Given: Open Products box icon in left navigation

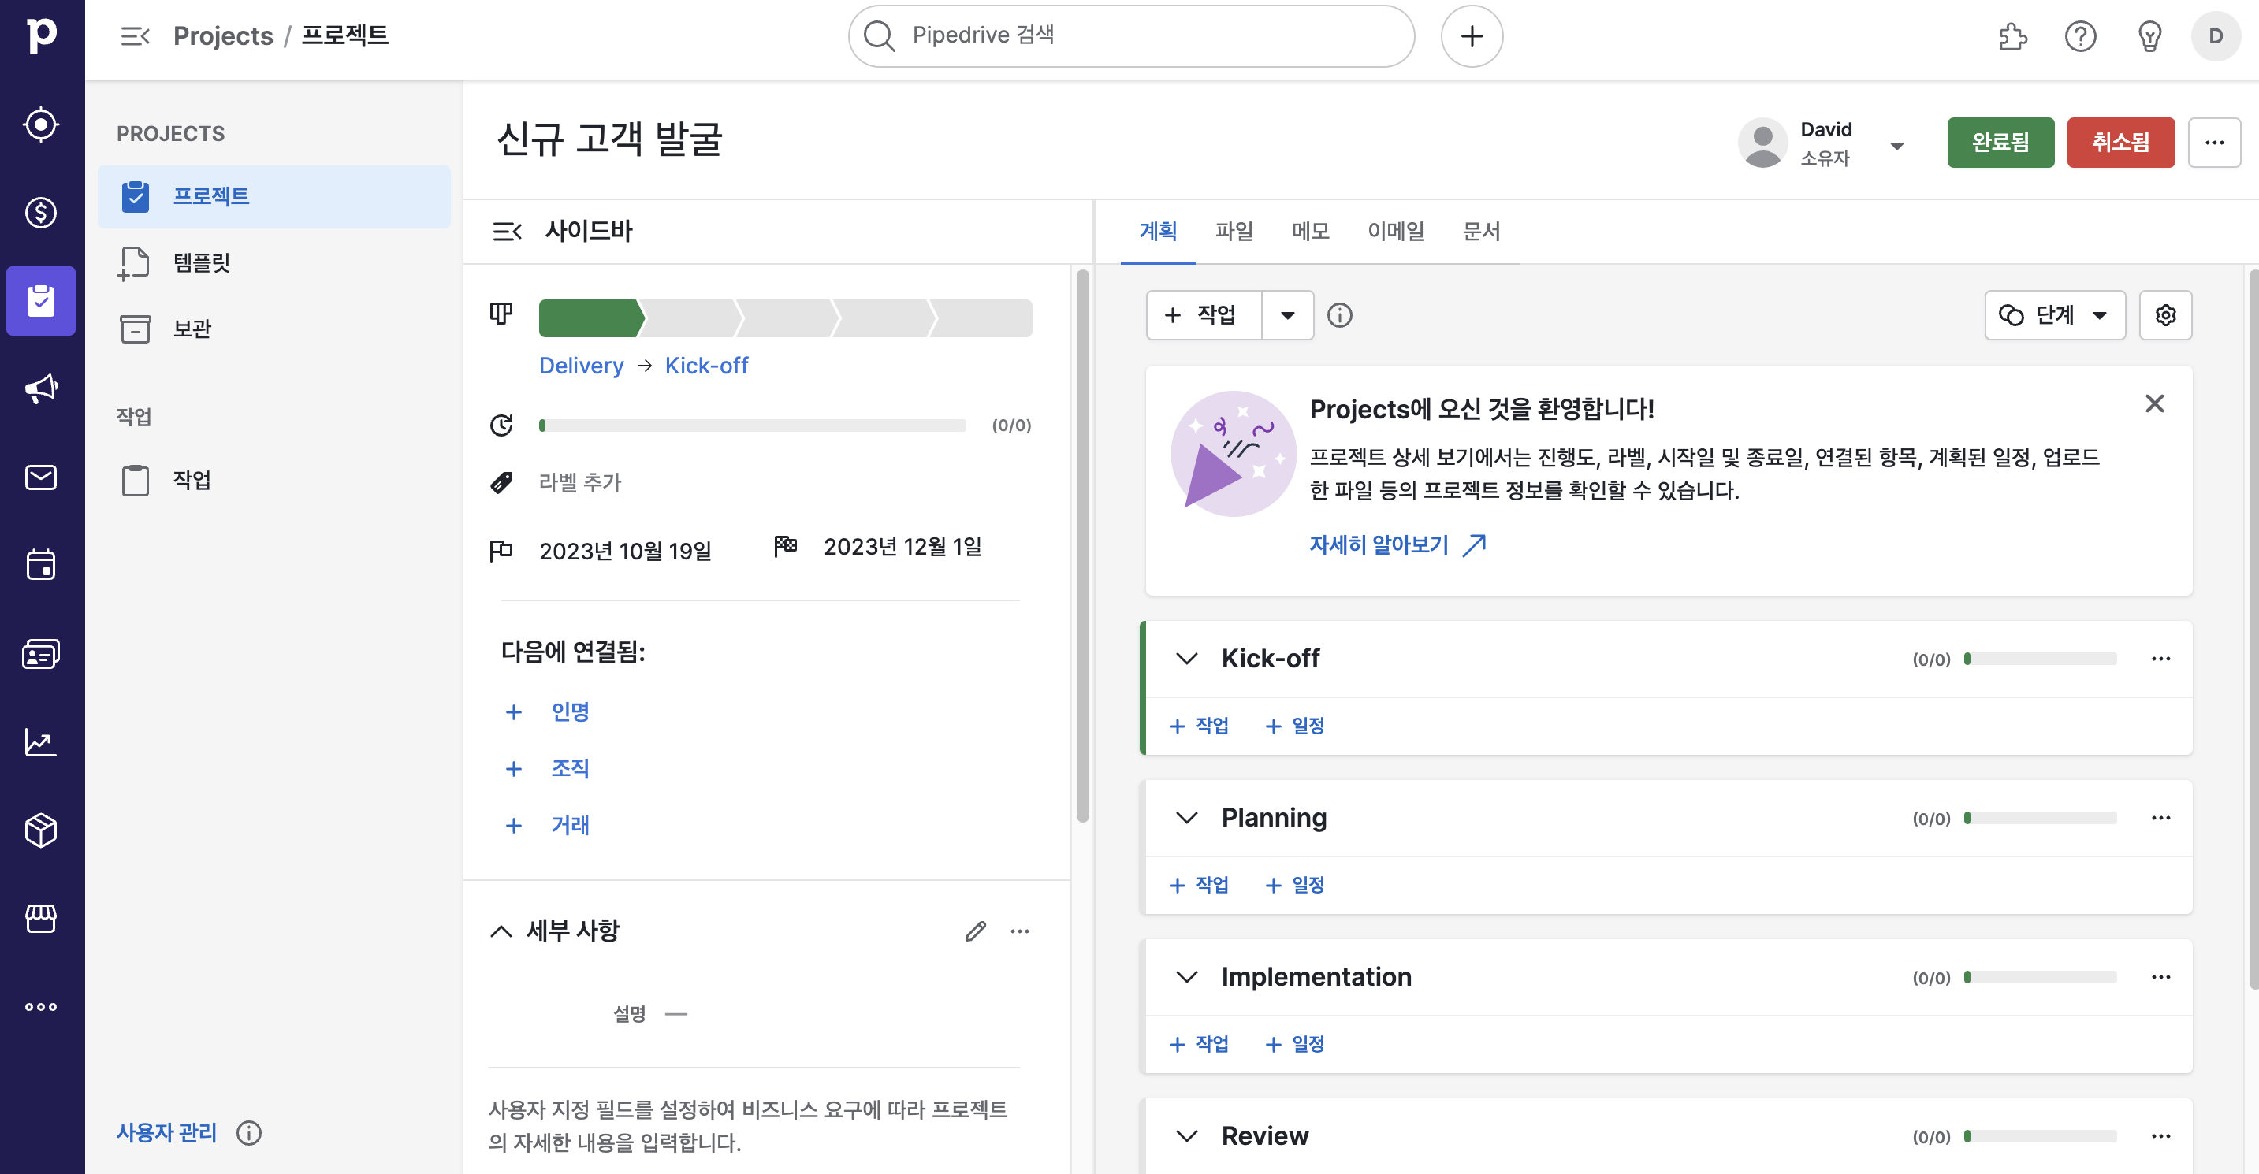Looking at the screenshot, I should pyautogui.click(x=41, y=830).
